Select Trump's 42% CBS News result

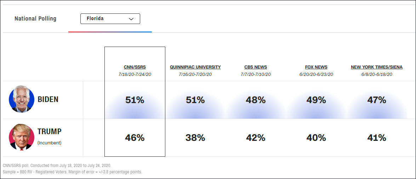pyautogui.click(x=256, y=138)
